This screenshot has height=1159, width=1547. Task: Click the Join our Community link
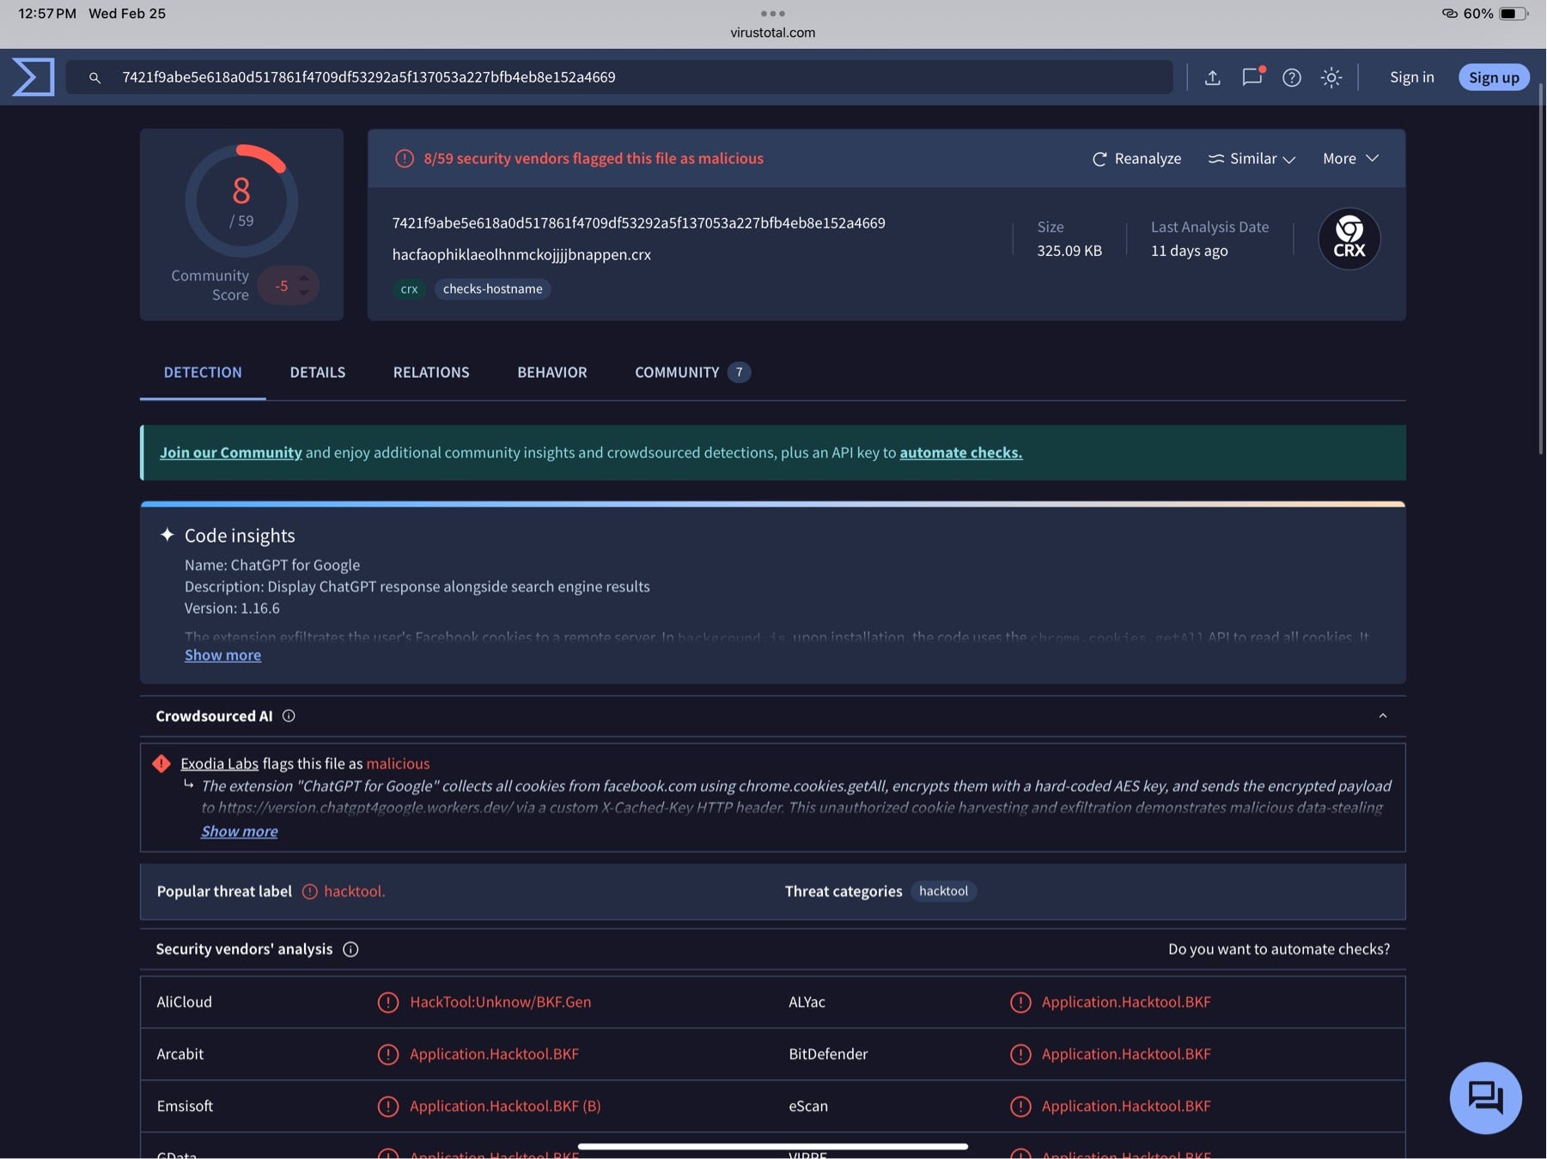pyautogui.click(x=230, y=452)
